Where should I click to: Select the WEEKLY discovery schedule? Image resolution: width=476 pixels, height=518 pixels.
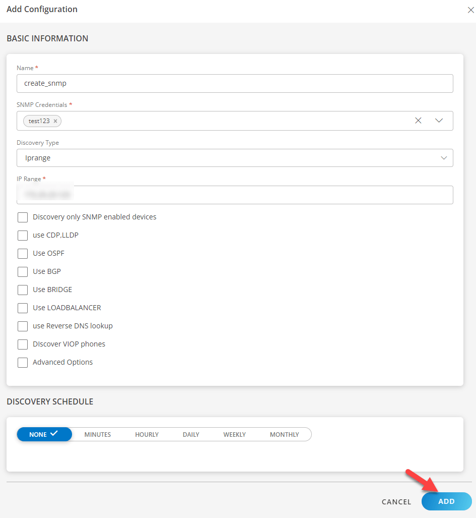pos(234,434)
